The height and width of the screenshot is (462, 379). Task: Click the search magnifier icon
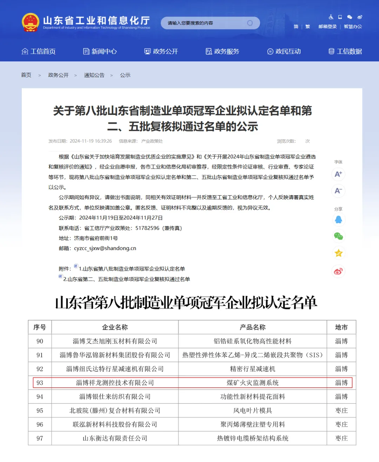(250, 23)
